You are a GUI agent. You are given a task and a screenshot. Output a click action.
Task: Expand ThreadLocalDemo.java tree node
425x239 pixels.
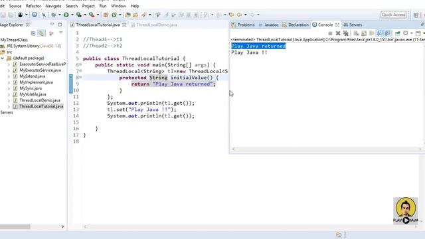coord(9,100)
